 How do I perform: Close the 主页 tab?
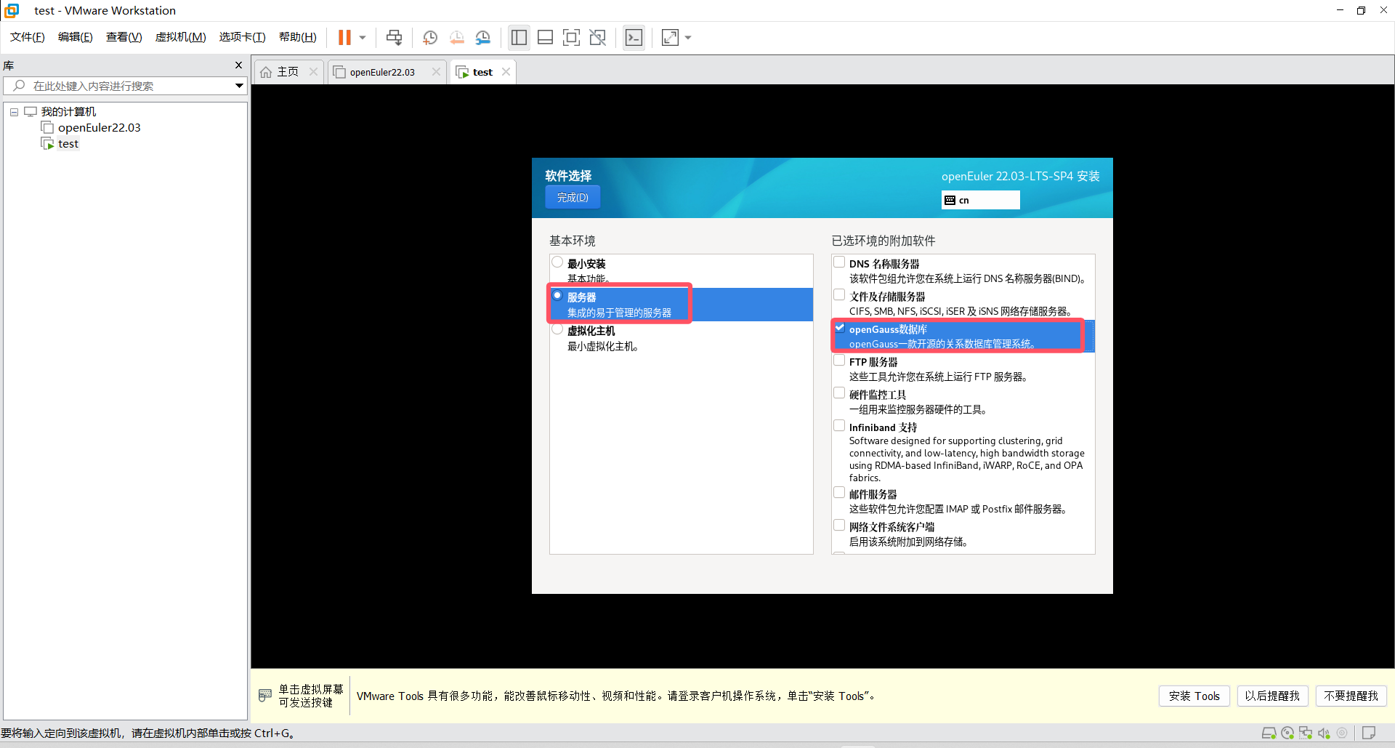(x=313, y=71)
